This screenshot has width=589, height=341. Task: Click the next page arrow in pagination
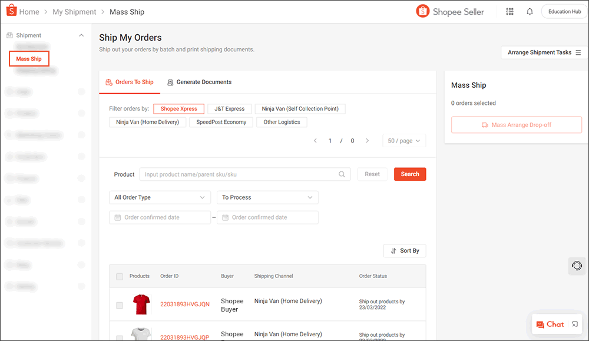367,141
